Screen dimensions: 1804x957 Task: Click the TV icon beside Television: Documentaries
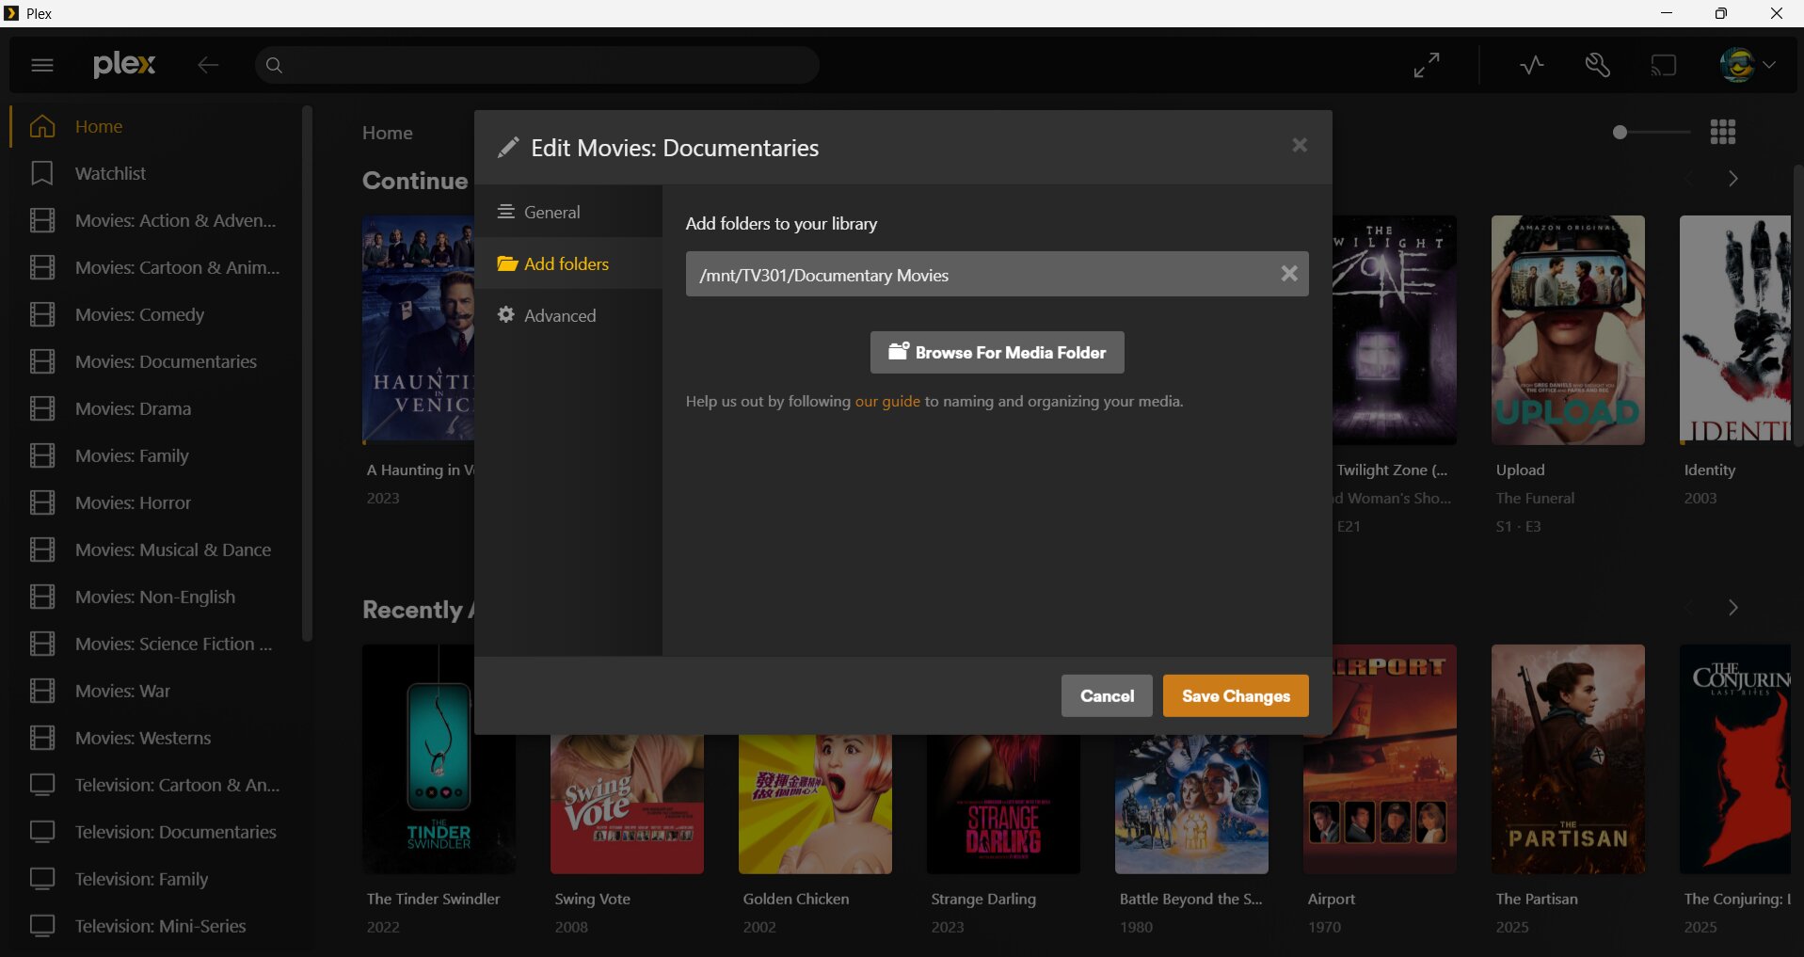point(42,832)
